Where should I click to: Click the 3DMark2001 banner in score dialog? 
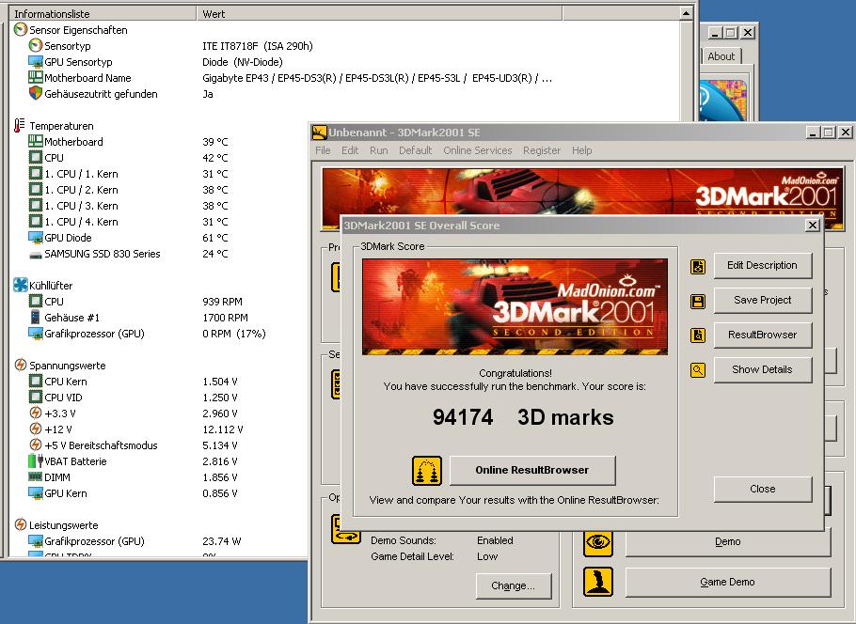click(x=515, y=306)
